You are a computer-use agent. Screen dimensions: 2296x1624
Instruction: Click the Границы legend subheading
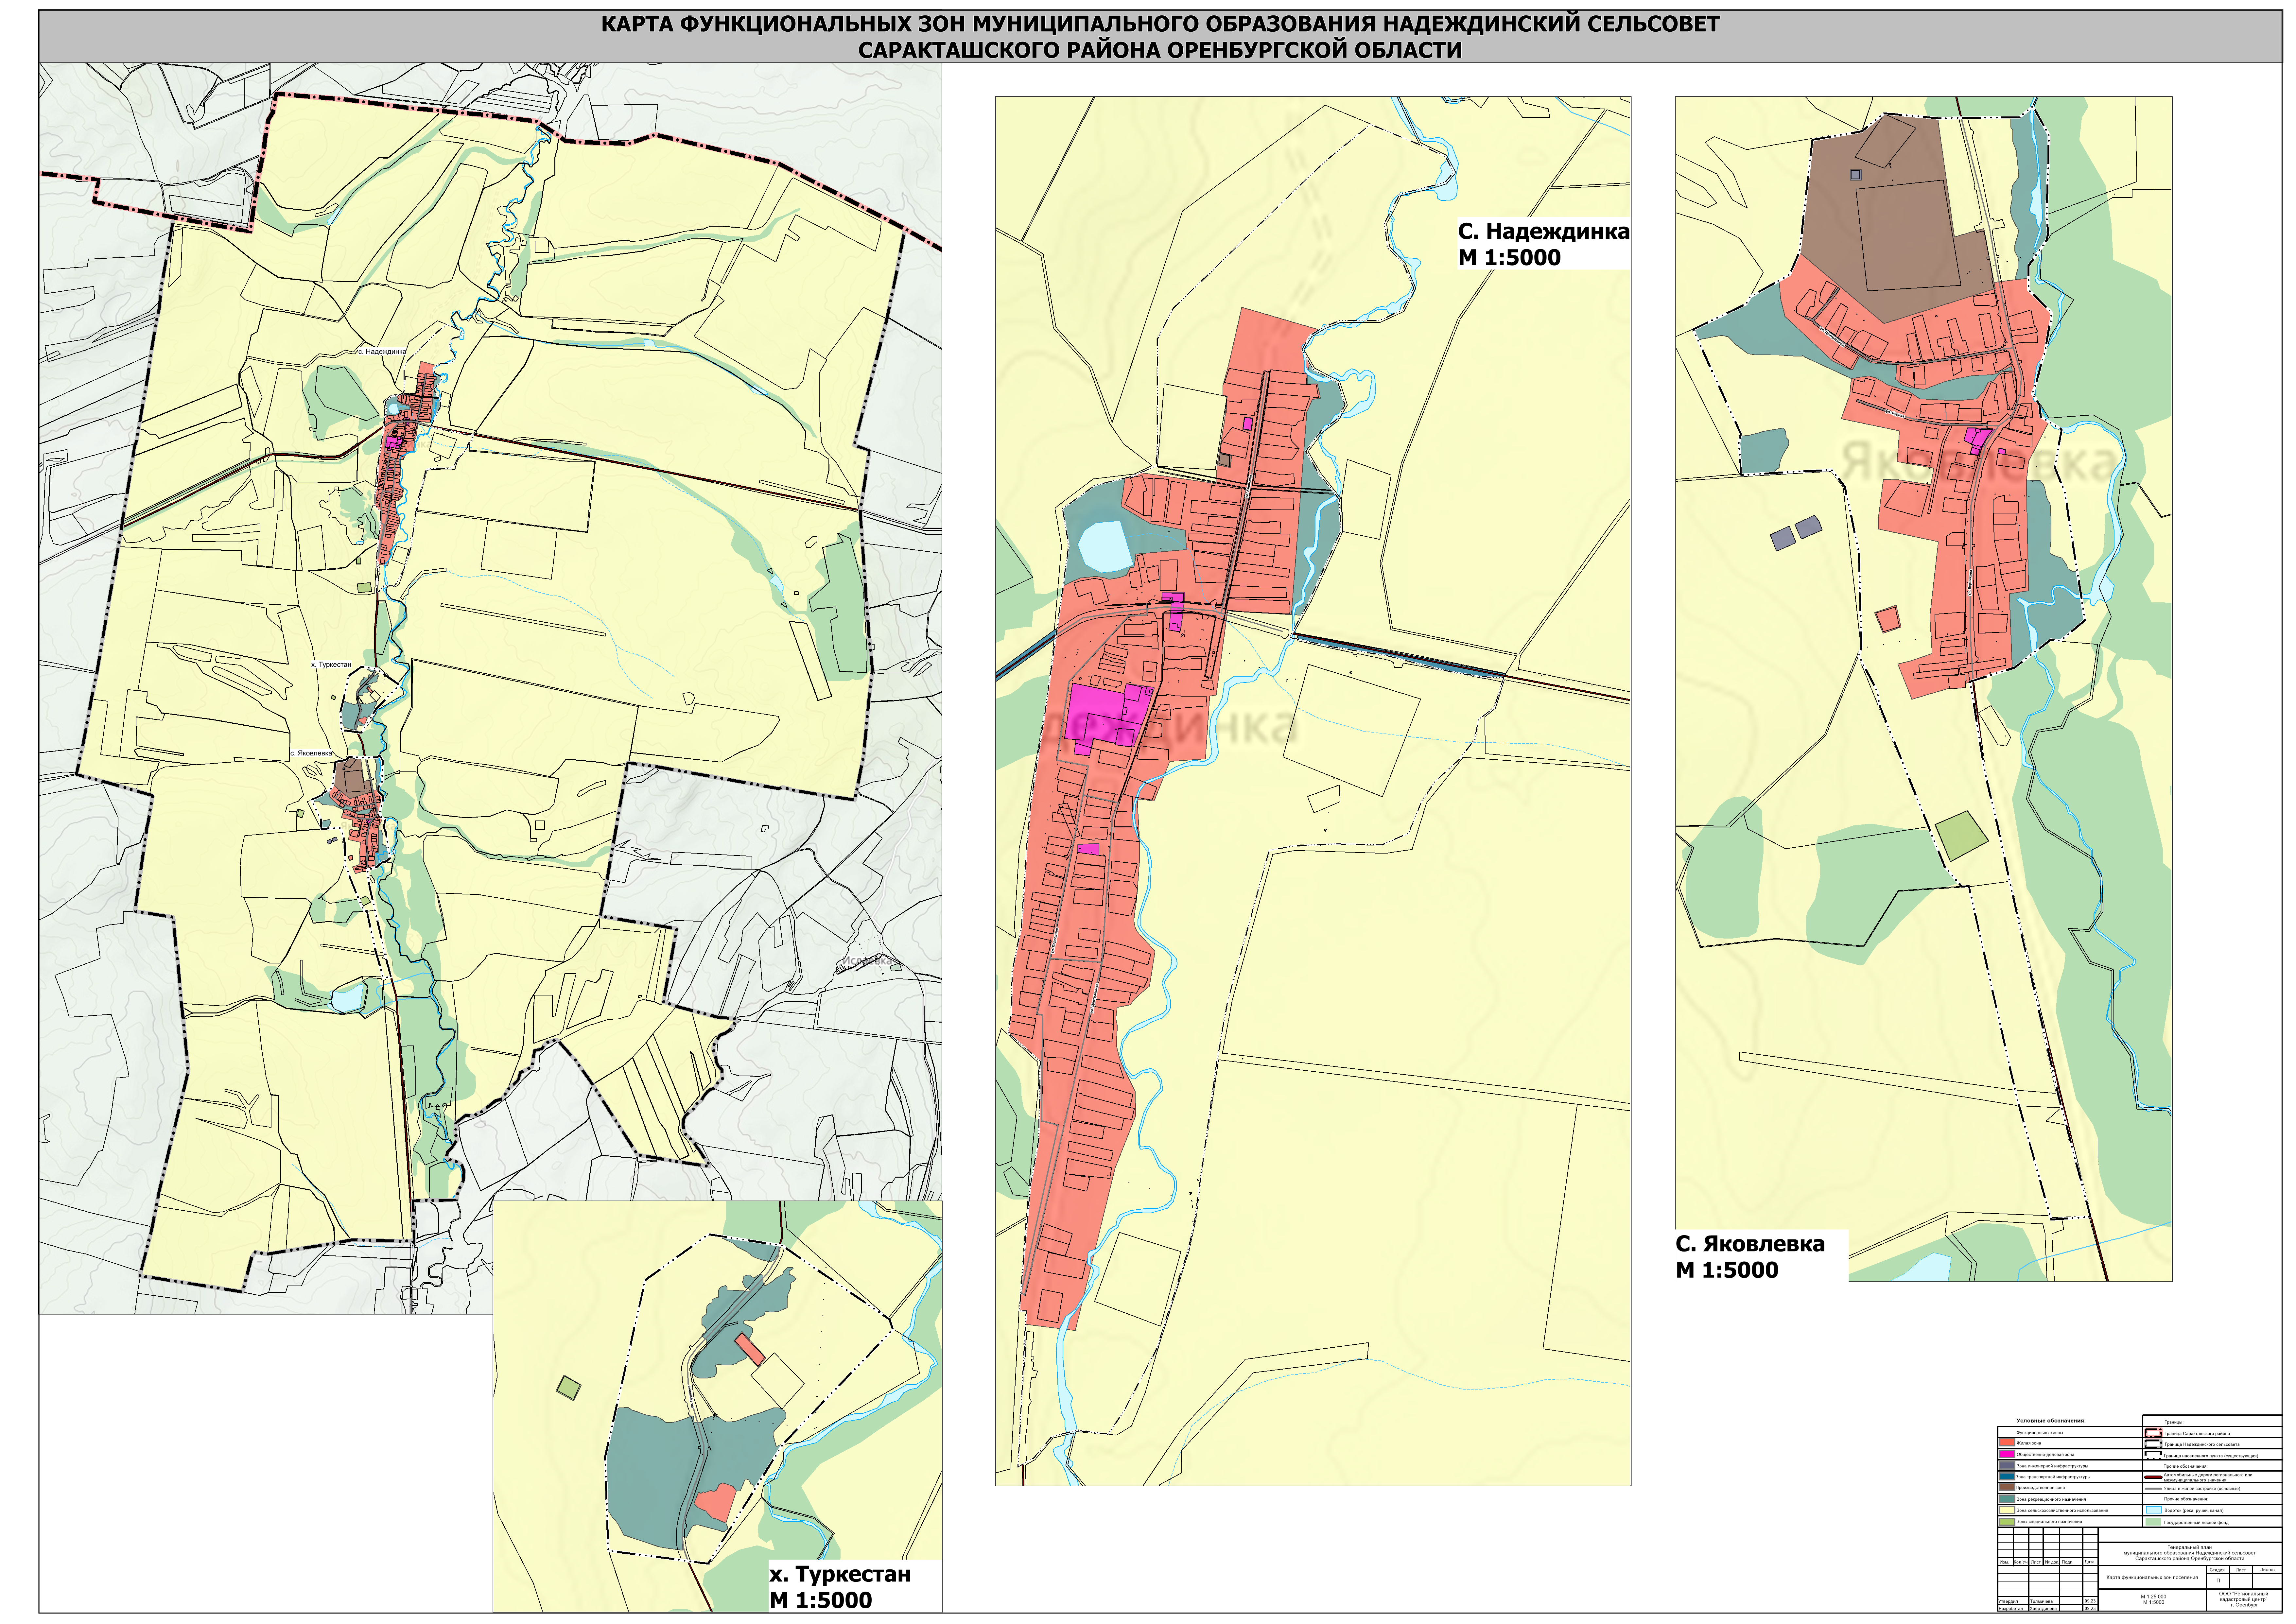click(x=2174, y=1422)
